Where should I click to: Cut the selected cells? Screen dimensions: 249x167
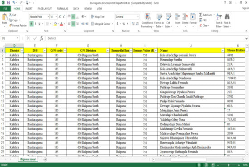[x=13, y=15]
